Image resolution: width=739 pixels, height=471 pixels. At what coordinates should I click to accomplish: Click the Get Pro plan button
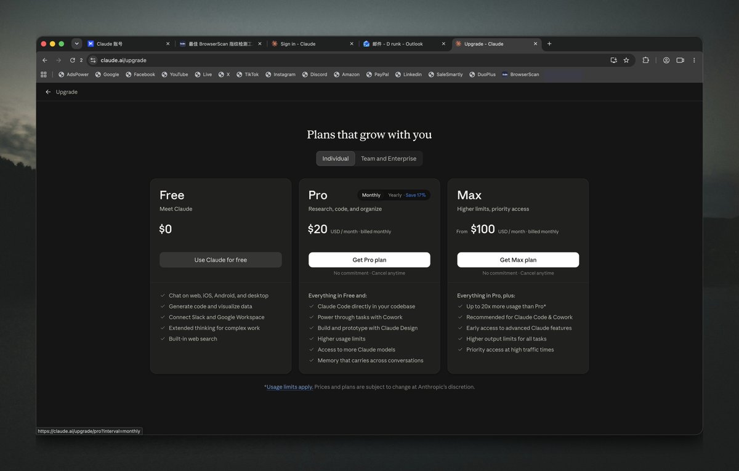coord(369,260)
